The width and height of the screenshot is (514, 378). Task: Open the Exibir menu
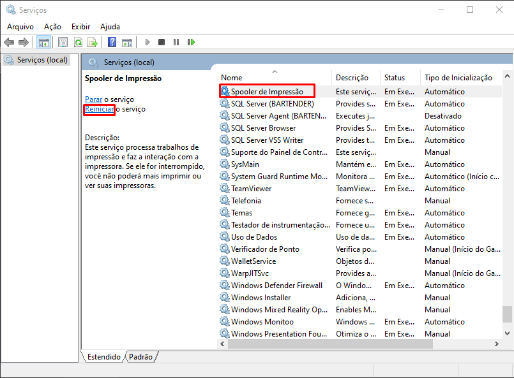[80, 27]
